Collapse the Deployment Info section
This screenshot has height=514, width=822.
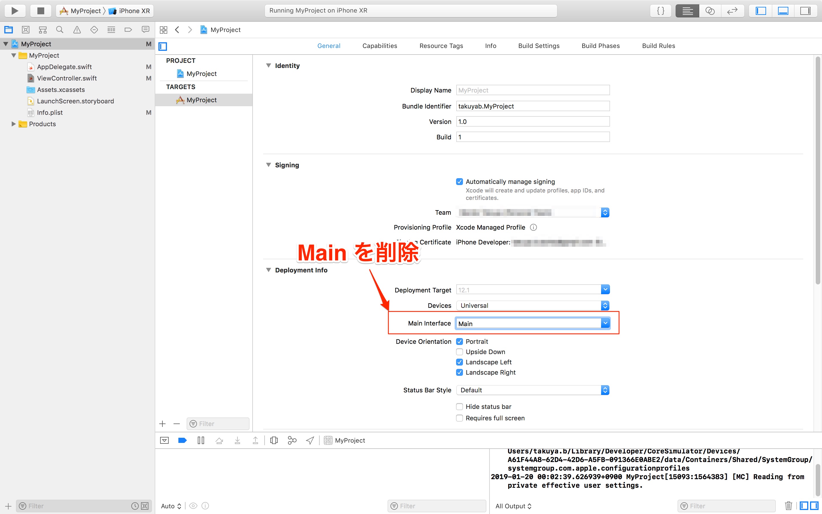pos(268,270)
